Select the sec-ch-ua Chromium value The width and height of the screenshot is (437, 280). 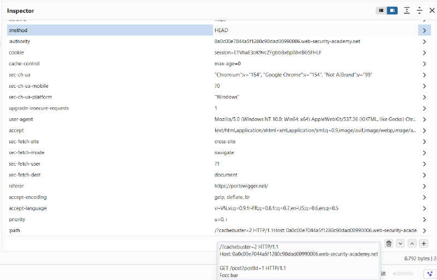tap(293, 75)
